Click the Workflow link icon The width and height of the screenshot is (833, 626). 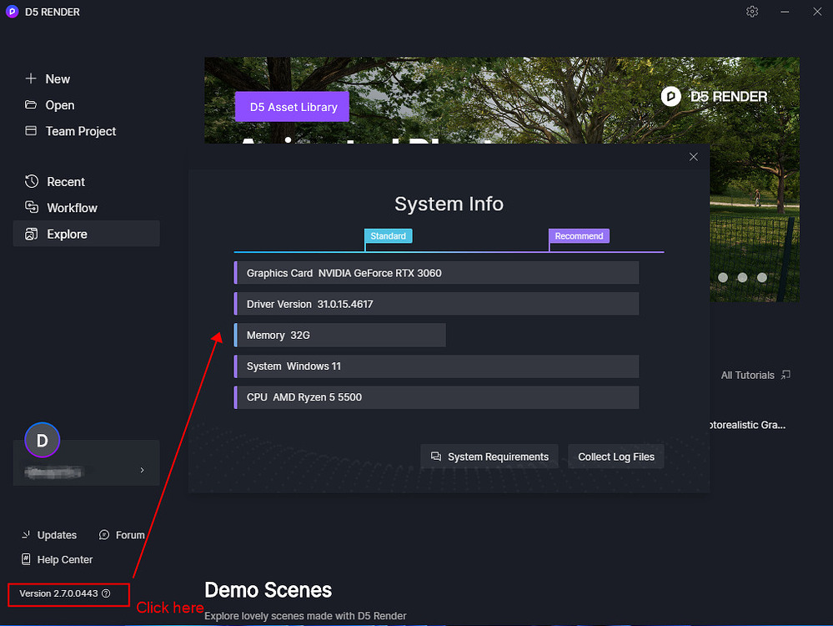(32, 207)
